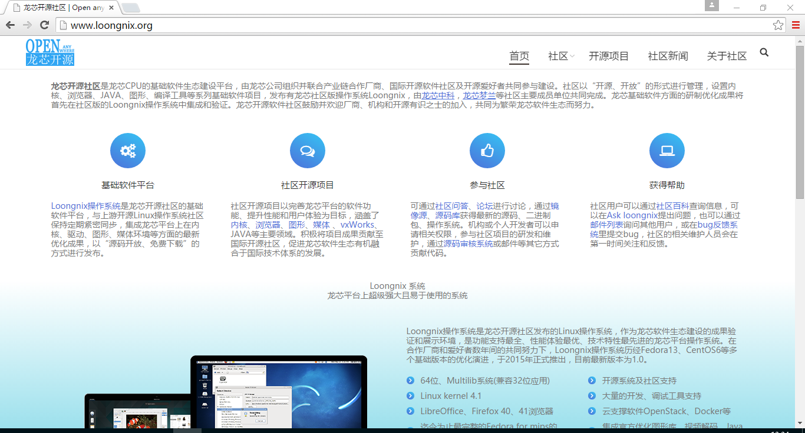This screenshot has height=433, width=805.
Task: Open the vxWorks link
Action: [357, 225]
